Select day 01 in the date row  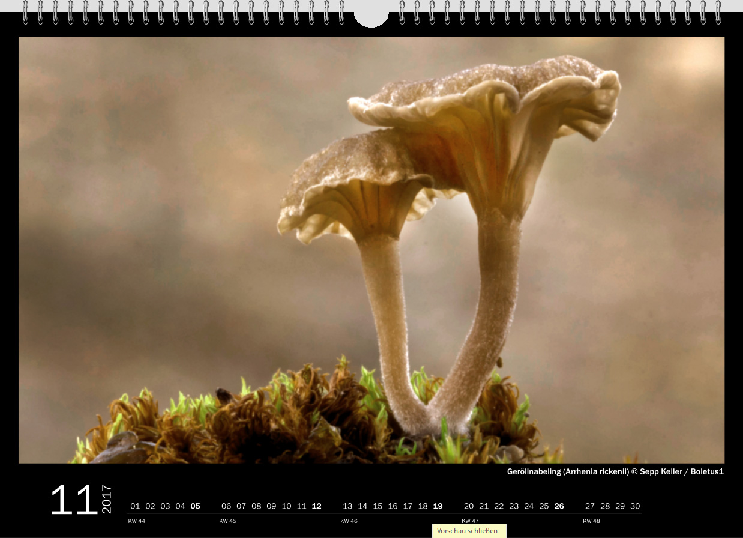click(135, 506)
